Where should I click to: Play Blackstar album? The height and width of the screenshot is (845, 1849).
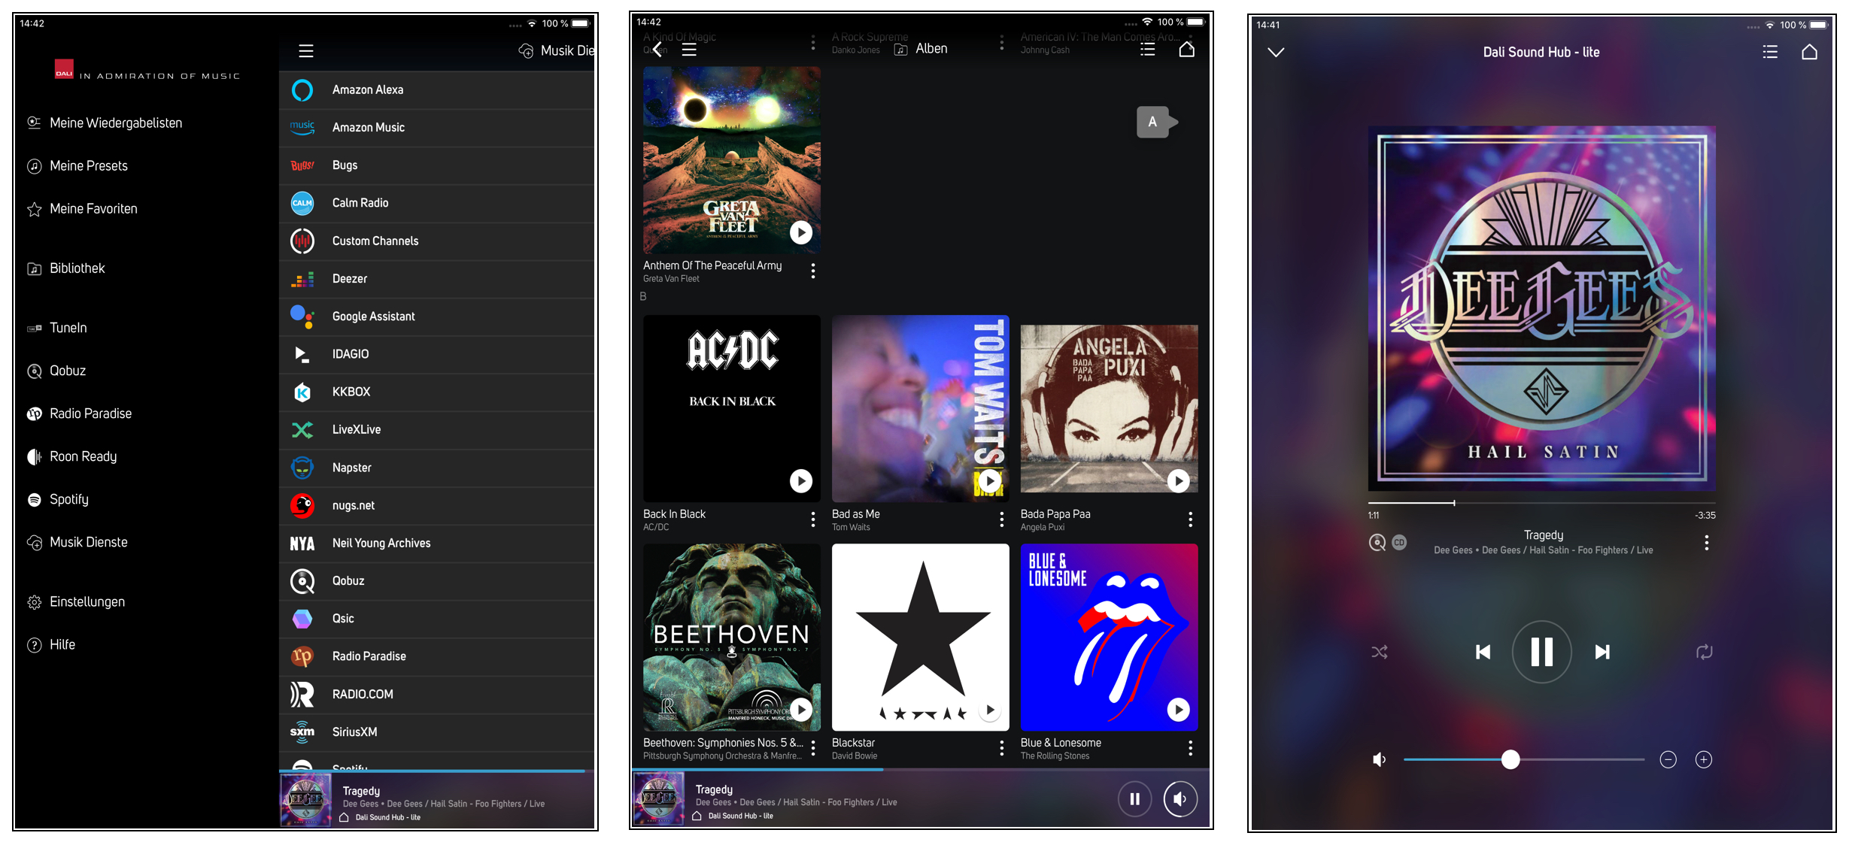click(x=990, y=709)
